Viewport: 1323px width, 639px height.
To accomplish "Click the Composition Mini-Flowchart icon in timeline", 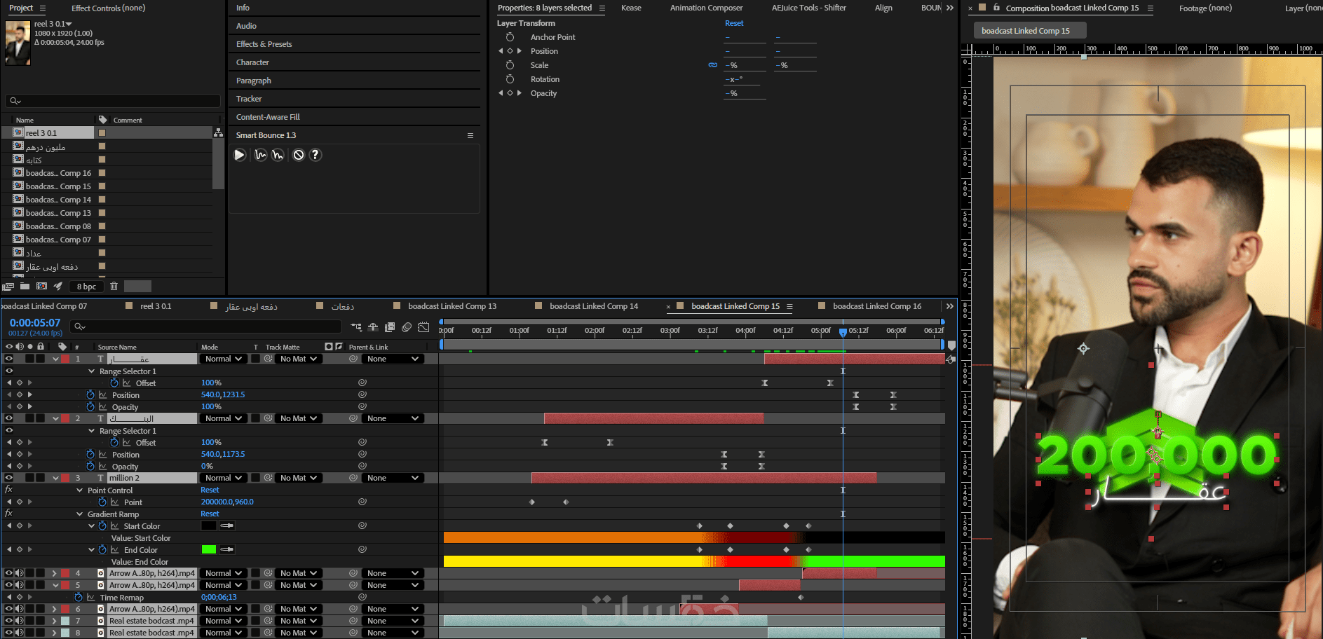I will [x=356, y=327].
